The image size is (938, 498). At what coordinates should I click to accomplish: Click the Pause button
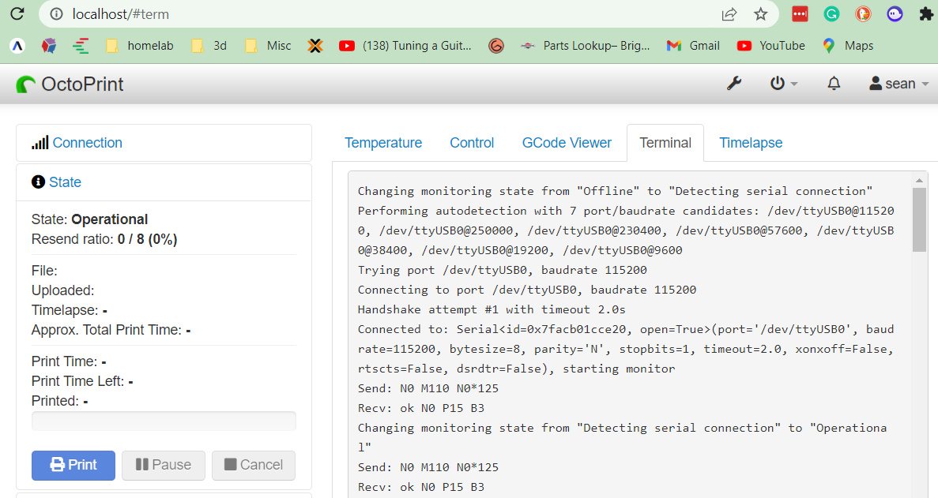tap(164, 465)
